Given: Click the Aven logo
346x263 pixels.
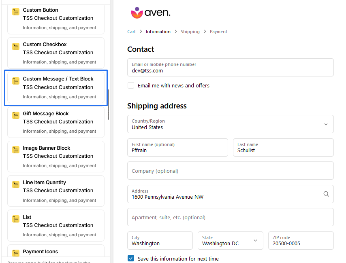Looking at the screenshot, I should pos(151,13).
